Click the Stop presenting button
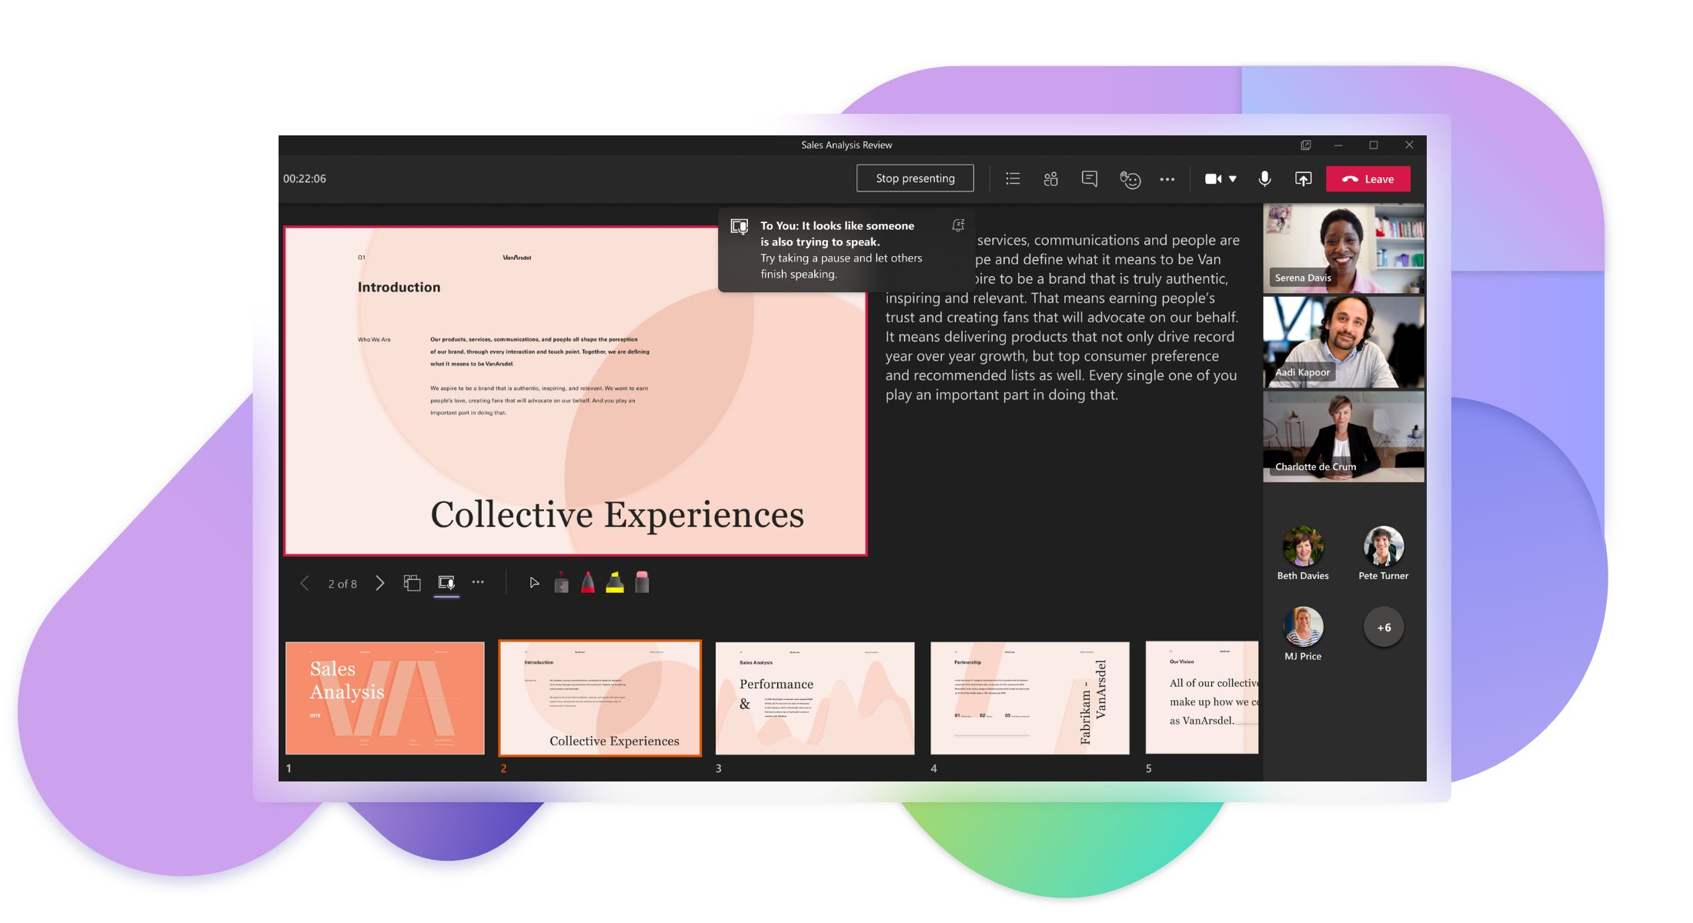The image size is (1693, 923). tap(915, 178)
